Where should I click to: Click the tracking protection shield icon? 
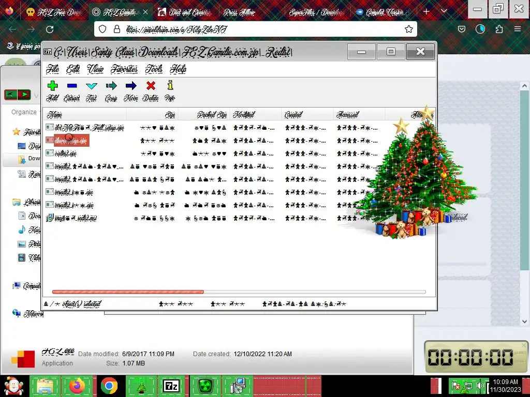pyautogui.click(x=102, y=29)
